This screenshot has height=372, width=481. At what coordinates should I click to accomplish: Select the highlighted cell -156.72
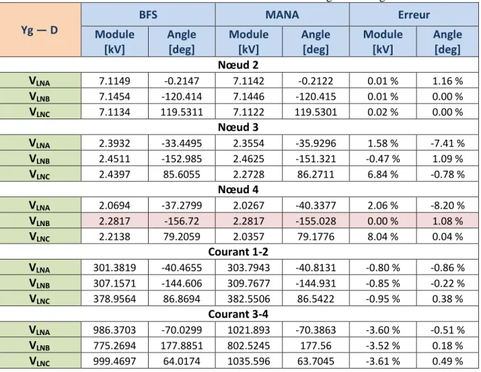[x=182, y=221]
